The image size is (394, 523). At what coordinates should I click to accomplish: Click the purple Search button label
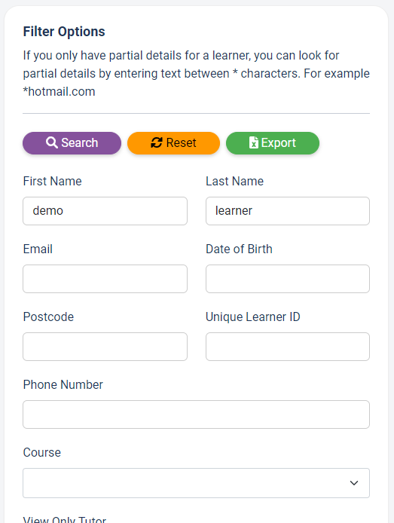pos(80,142)
